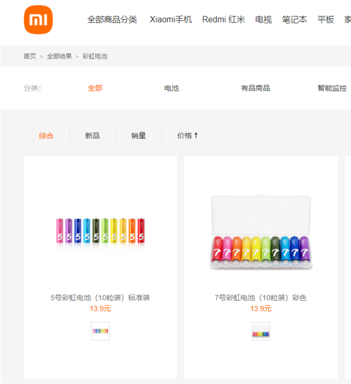Sort results by 销量
Screen dimensions: 351x384
tap(139, 136)
